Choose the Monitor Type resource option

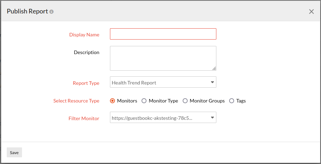pyautogui.click(x=144, y=101)
